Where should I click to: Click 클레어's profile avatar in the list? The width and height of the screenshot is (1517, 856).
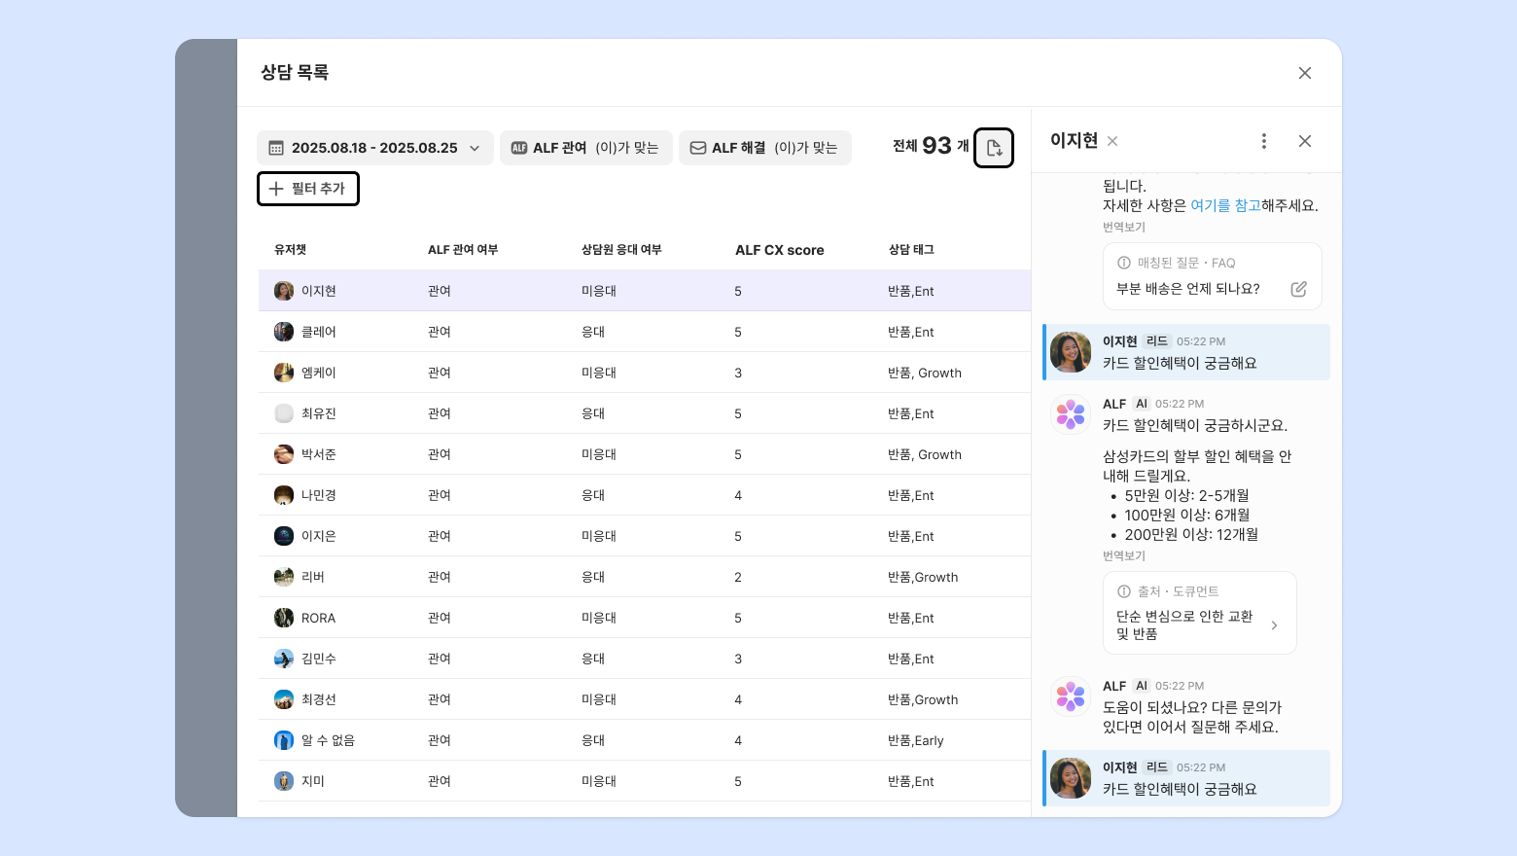(x=284, y=332)
